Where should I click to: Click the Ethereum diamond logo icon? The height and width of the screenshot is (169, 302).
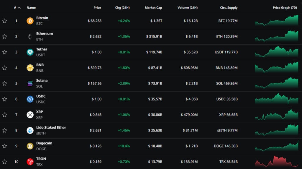[30, 37]
